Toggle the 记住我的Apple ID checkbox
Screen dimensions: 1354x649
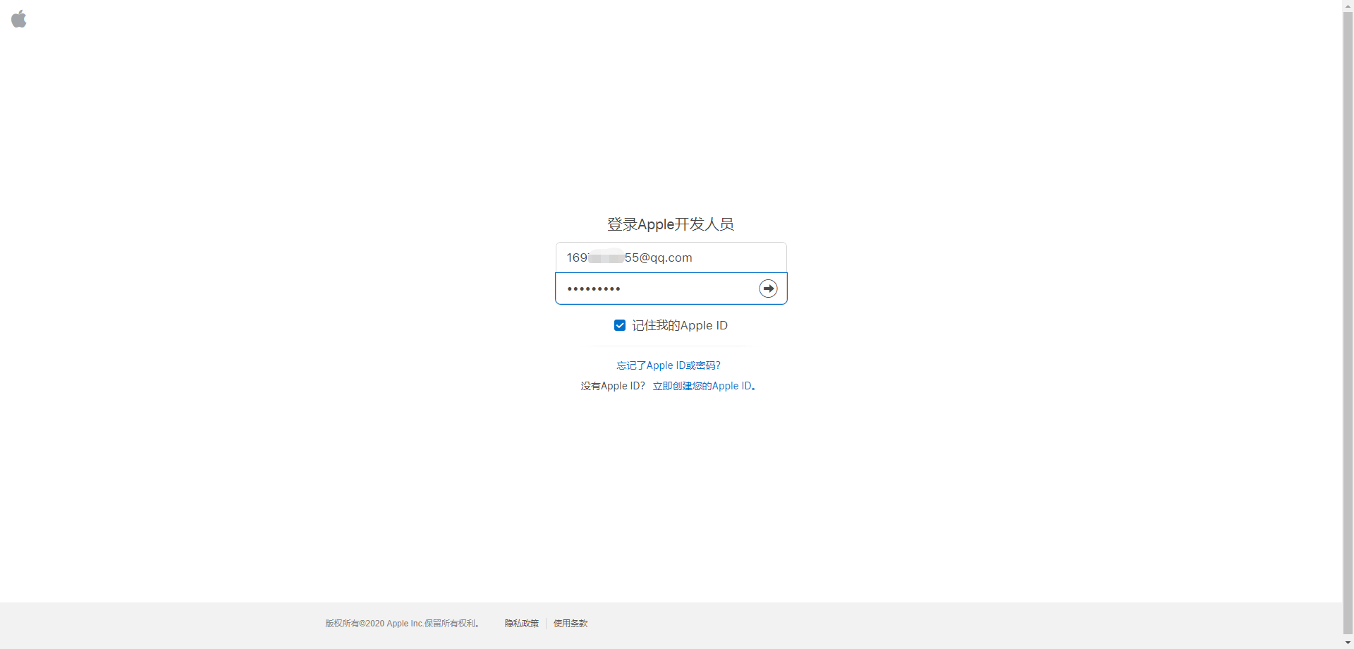point(620,325)
